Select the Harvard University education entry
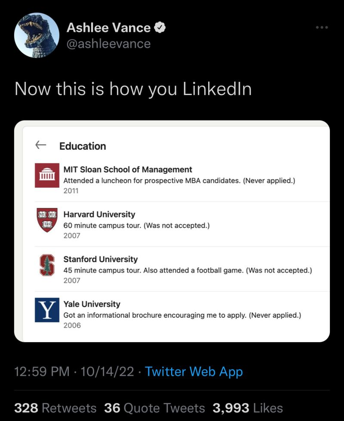344x421 pixels. click(x=99, y=214)
